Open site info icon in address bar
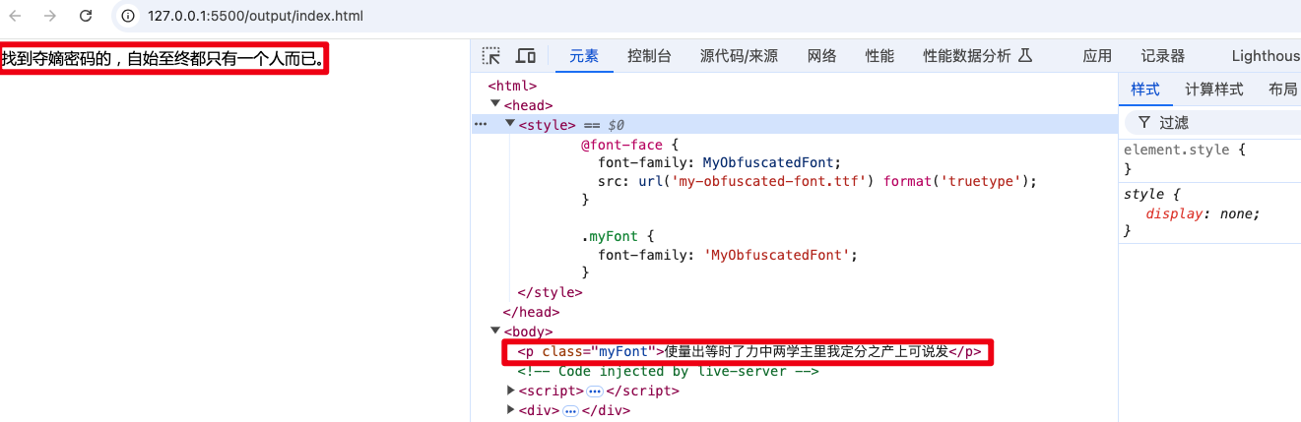This screenshot has width=1301, height=422. coord(127,16)
